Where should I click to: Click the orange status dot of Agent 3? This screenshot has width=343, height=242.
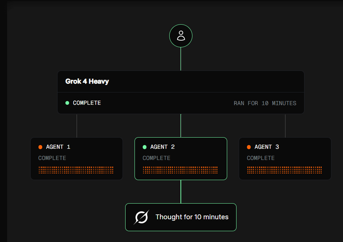click(x=249, y=147)
